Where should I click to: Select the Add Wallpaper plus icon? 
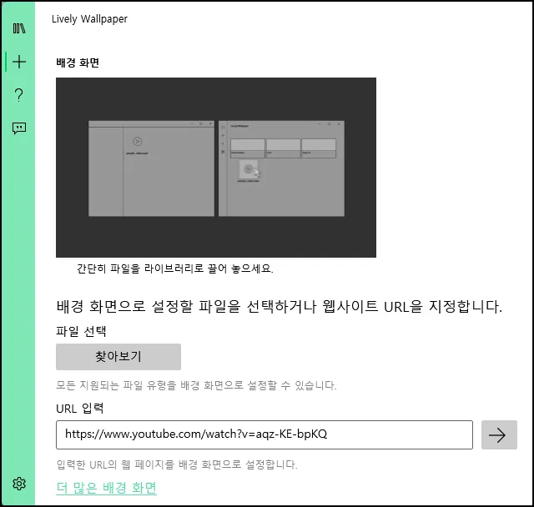tap(19, 62)
